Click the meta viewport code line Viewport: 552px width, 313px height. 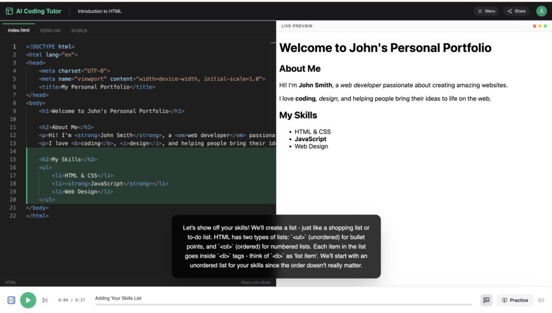tap(152, 79)
